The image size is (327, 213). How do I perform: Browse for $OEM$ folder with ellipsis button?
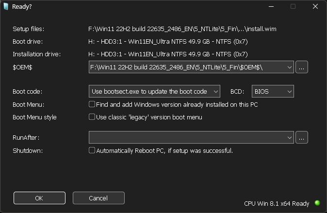click(x=302, y=67)
